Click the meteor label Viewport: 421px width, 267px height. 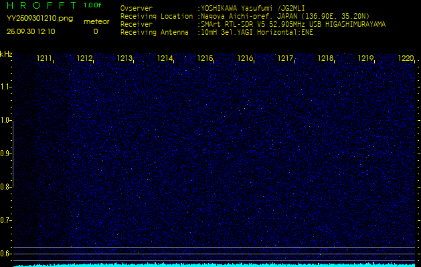[x=96, y=21]
